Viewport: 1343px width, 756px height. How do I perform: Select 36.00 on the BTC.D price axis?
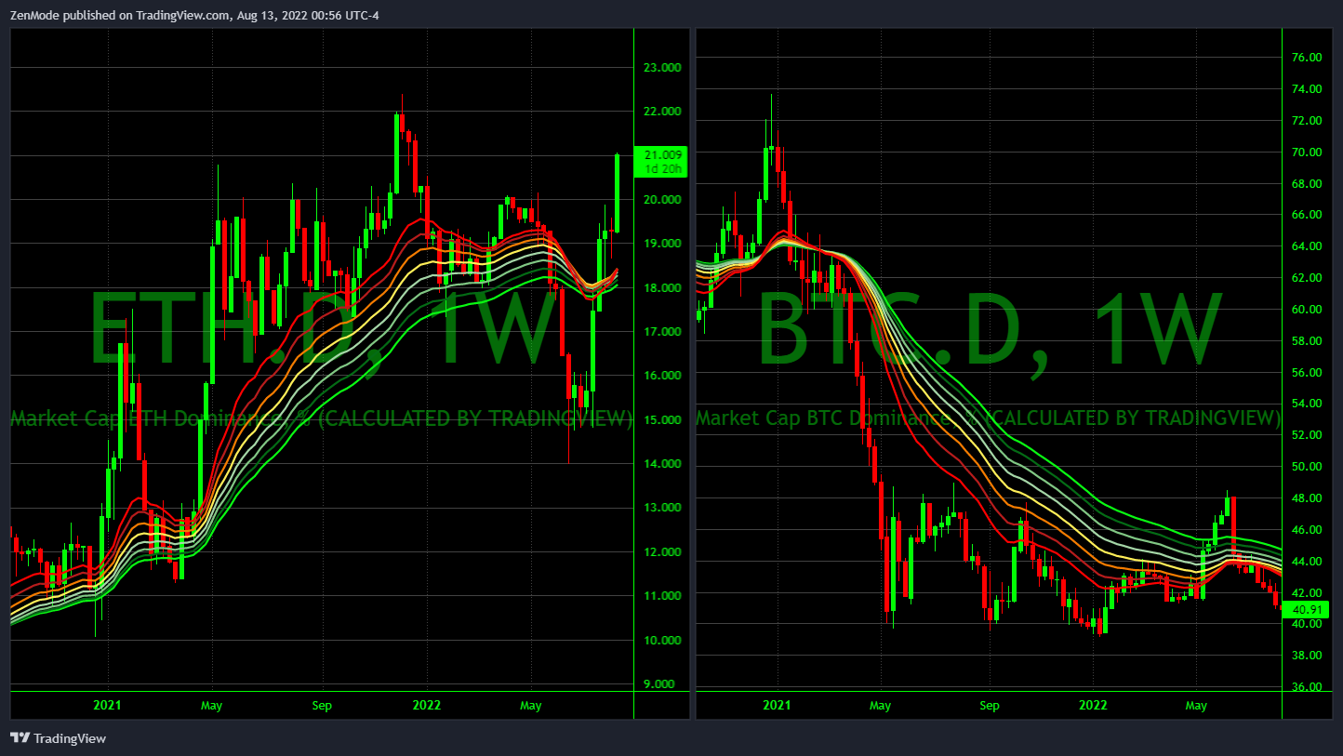pos(1308,686)
